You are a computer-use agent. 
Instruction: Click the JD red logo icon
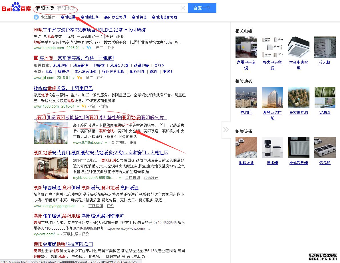(36, 58)
